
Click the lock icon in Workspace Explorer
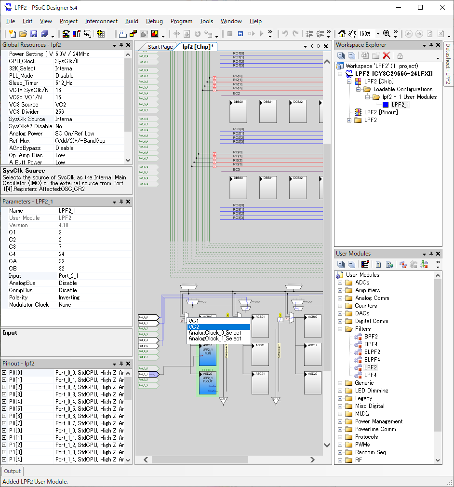[400, 56]
